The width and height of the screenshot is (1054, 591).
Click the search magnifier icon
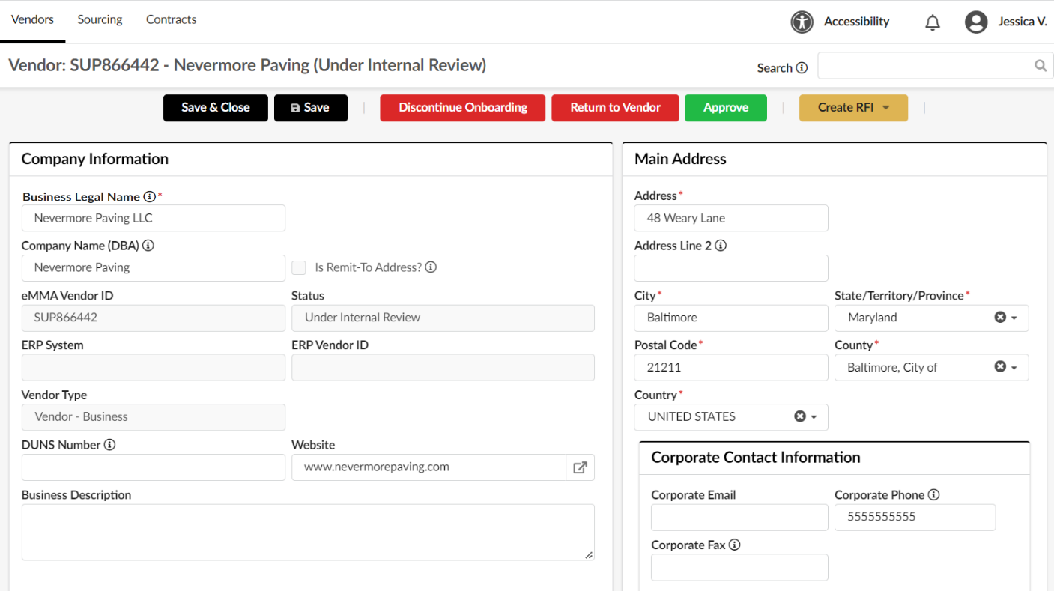point(1041,66)
